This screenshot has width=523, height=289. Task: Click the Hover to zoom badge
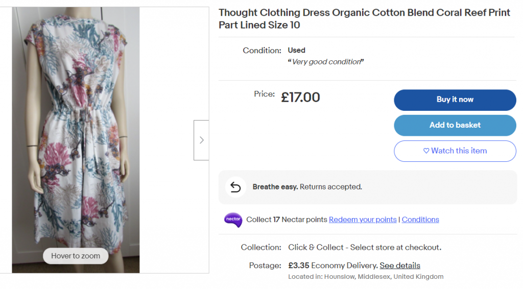pyautogui.click(x=76, y=256)
